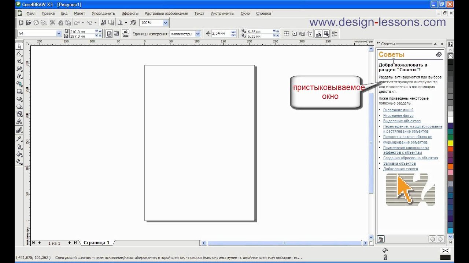This screenshot has height=263, width=469.
Task: Open the Выделение объектов link
Action: tap(402, 121)
